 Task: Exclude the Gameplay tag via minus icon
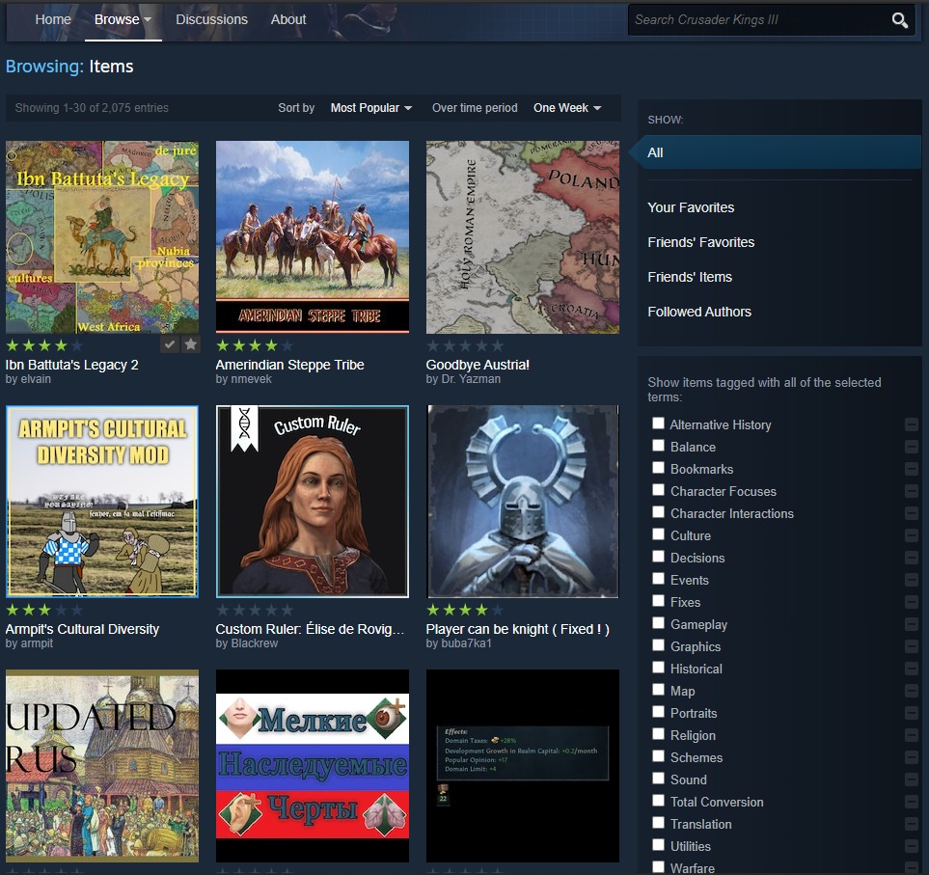point(912,624)
